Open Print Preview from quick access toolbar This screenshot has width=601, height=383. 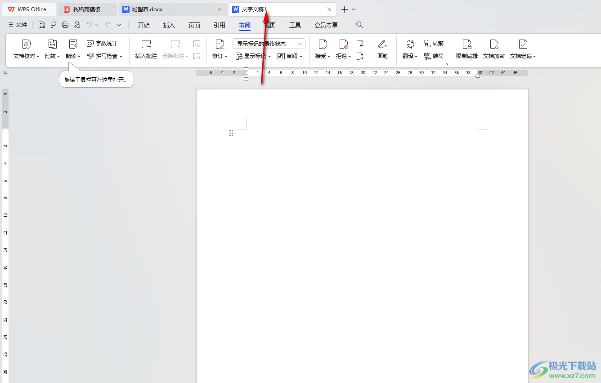coord(77,25)
